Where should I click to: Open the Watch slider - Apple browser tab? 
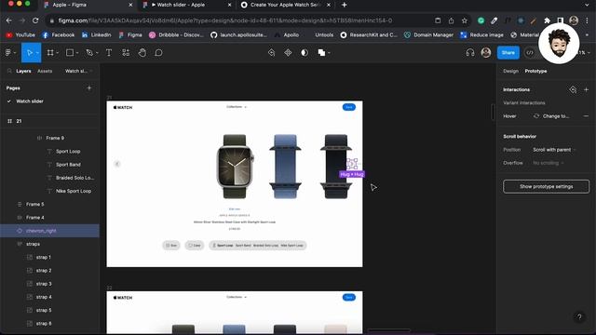186,5
